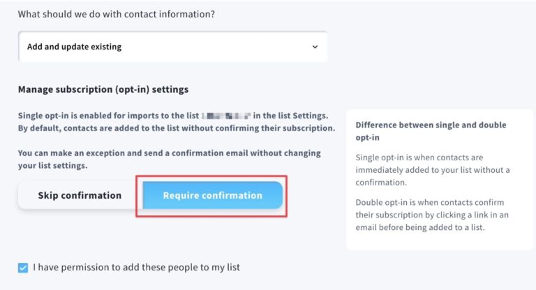
Task: Click 'What should we do with contact information?' label
Action: click(117, 15)
